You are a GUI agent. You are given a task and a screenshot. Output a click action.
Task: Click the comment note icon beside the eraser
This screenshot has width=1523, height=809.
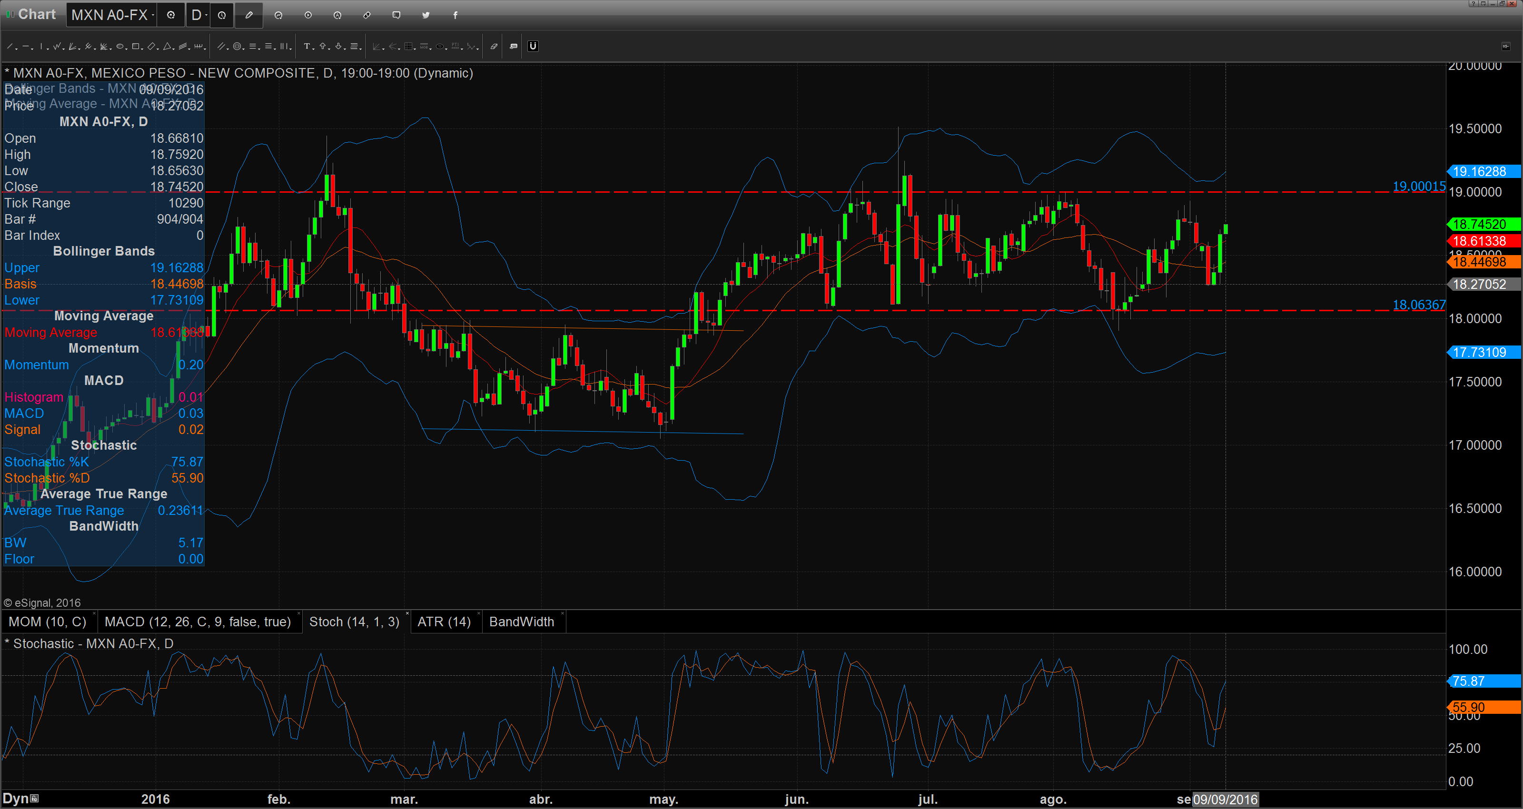(x=513, y=46)
